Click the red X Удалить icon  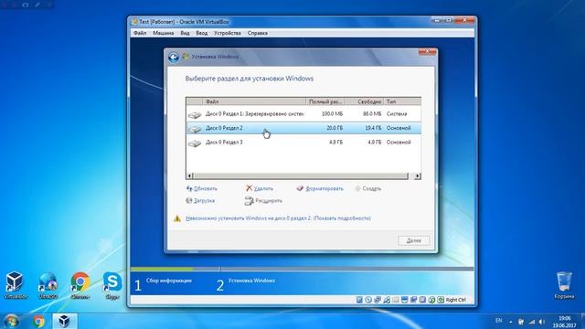click(x=249, y=188)
